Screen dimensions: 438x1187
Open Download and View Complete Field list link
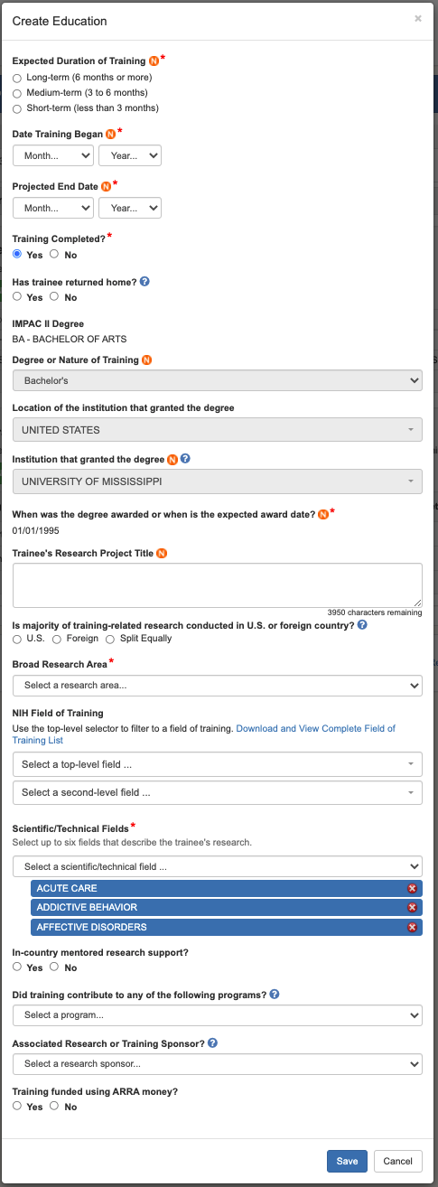[203, 734]
